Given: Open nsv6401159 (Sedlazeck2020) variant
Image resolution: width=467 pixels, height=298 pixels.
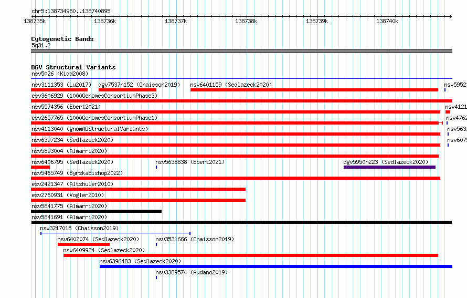Looking at the screenshot, I should 314,90.
